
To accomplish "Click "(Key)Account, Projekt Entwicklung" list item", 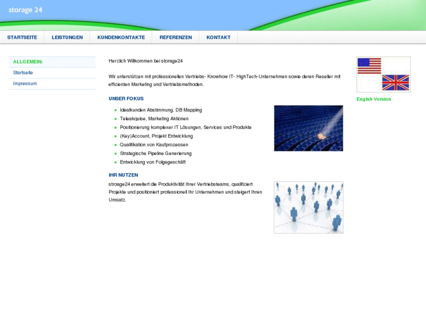I will (156, 136).
